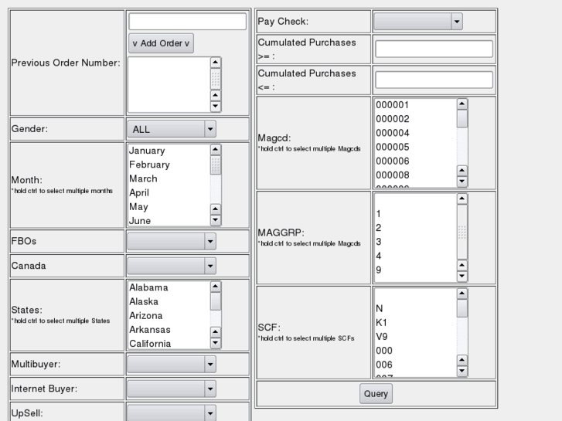Select SCF value N
Image resolution: width=562 pixels, height=421 pixels.
415,308
